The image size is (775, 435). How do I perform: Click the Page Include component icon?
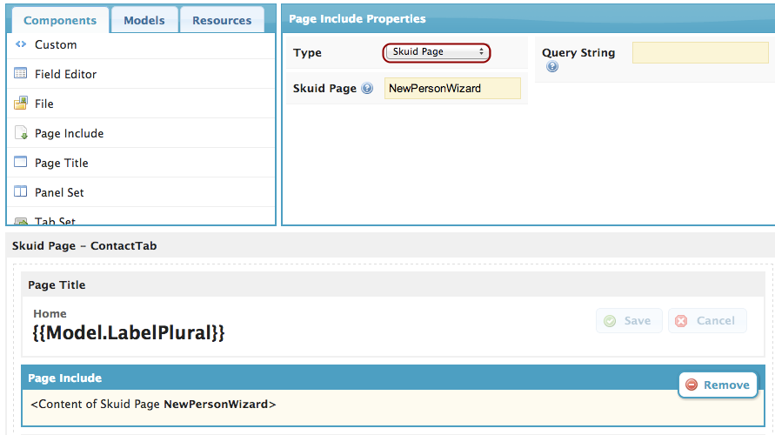pyautogui.click(x=21, y=133)
